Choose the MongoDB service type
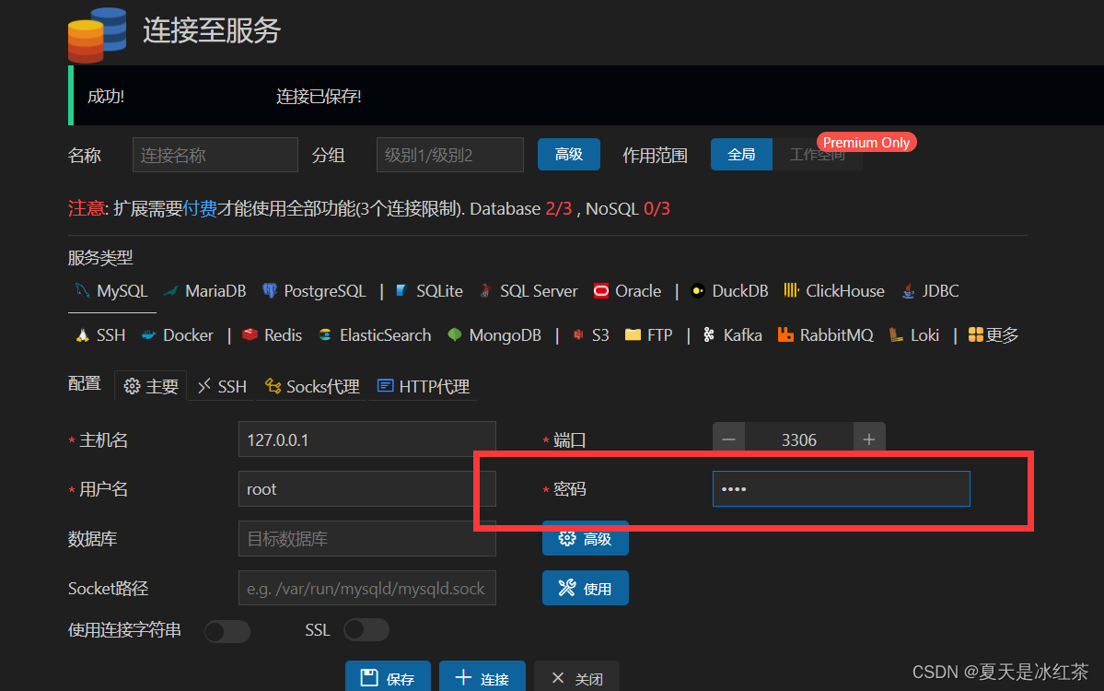This screenshot has width=1104, height=691. (x=494, y=335)
